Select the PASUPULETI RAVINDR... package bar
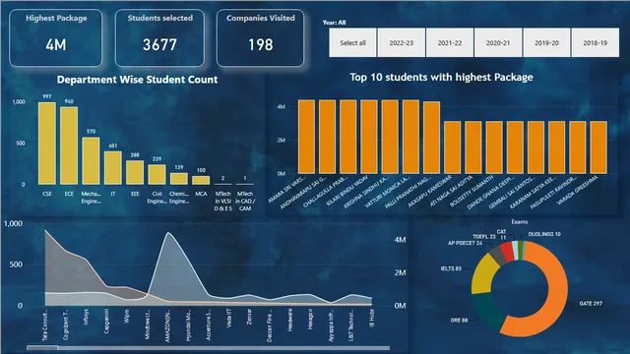The width and height of the screenshot is (630, 354). point(578,147)
